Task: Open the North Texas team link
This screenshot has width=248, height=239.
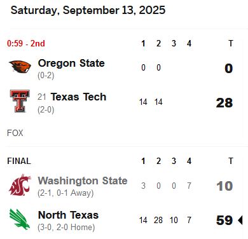Action: click(x=68, y=215)
